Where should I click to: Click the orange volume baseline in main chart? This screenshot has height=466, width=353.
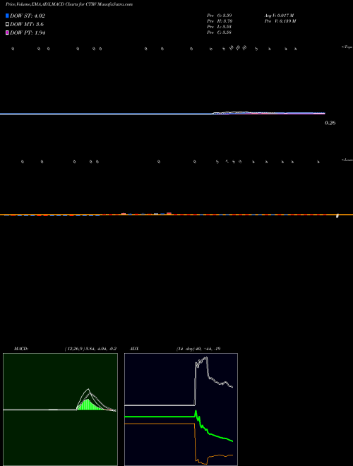pos(176,215)
